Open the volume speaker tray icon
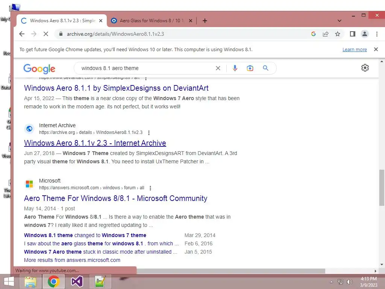This screenshot has width=385, height=289. point(349,282)
